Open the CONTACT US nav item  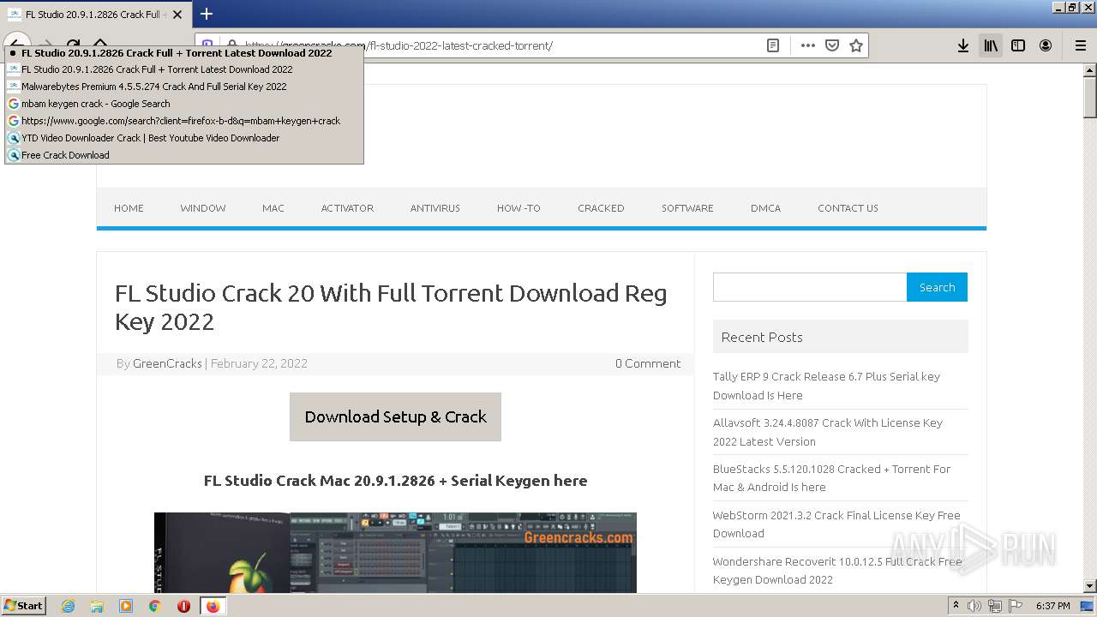click(x=848, y=208)
